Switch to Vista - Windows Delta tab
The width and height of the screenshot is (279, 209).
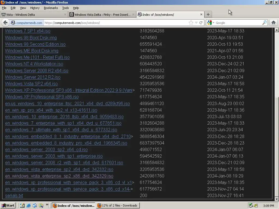coord(34,15)
